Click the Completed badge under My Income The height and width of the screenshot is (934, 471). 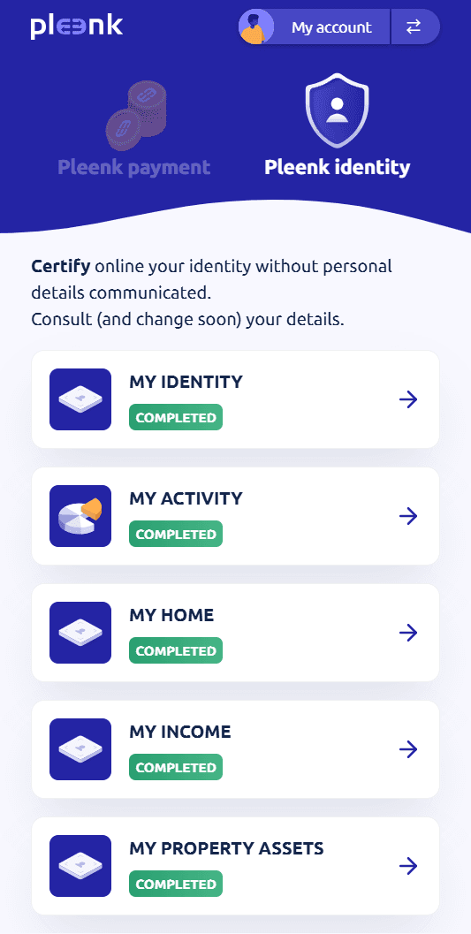(x=176, y=767)
